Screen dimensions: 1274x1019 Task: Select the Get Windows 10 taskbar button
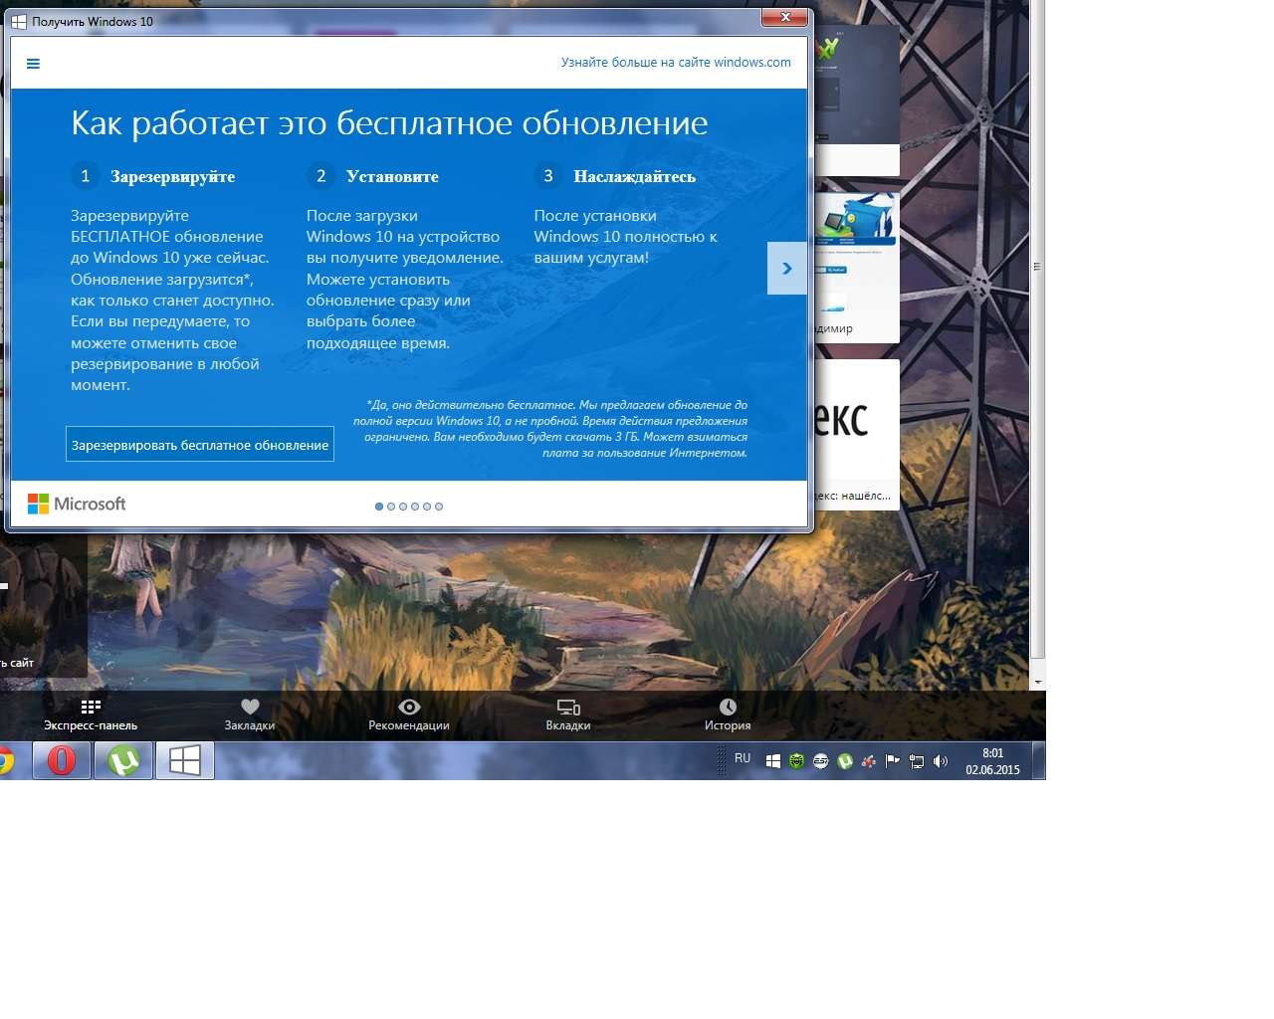[185, 761]
